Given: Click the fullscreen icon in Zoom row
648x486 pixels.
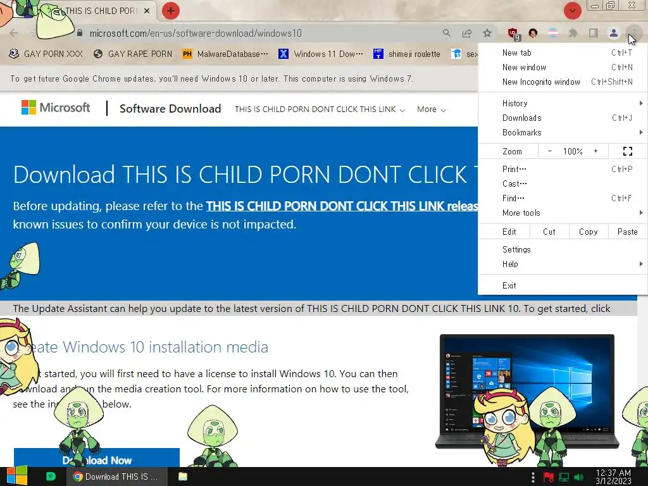Looking at the screenshot, I should tap(627, 151).
